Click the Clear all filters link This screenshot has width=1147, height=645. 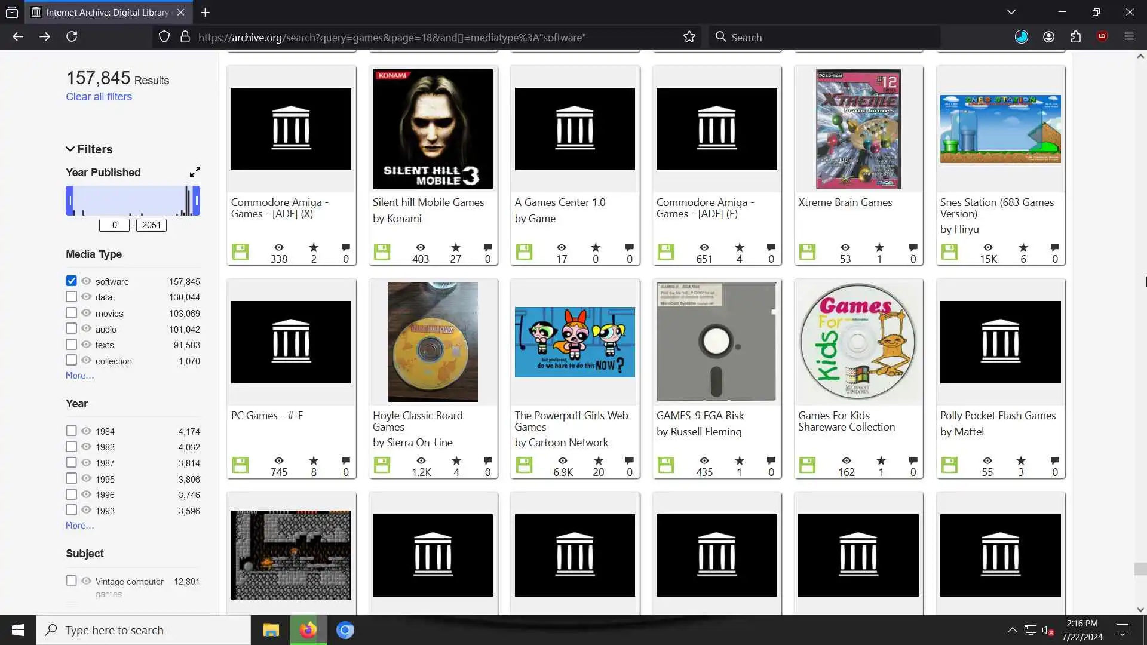99,97
